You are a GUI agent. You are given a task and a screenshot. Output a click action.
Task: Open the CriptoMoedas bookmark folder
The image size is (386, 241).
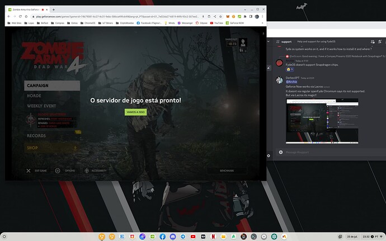click(x=125, y=23)
